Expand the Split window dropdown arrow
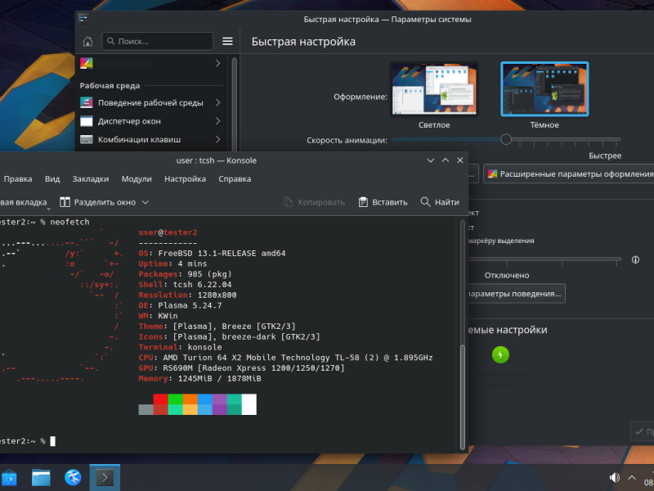 point(146,202)
